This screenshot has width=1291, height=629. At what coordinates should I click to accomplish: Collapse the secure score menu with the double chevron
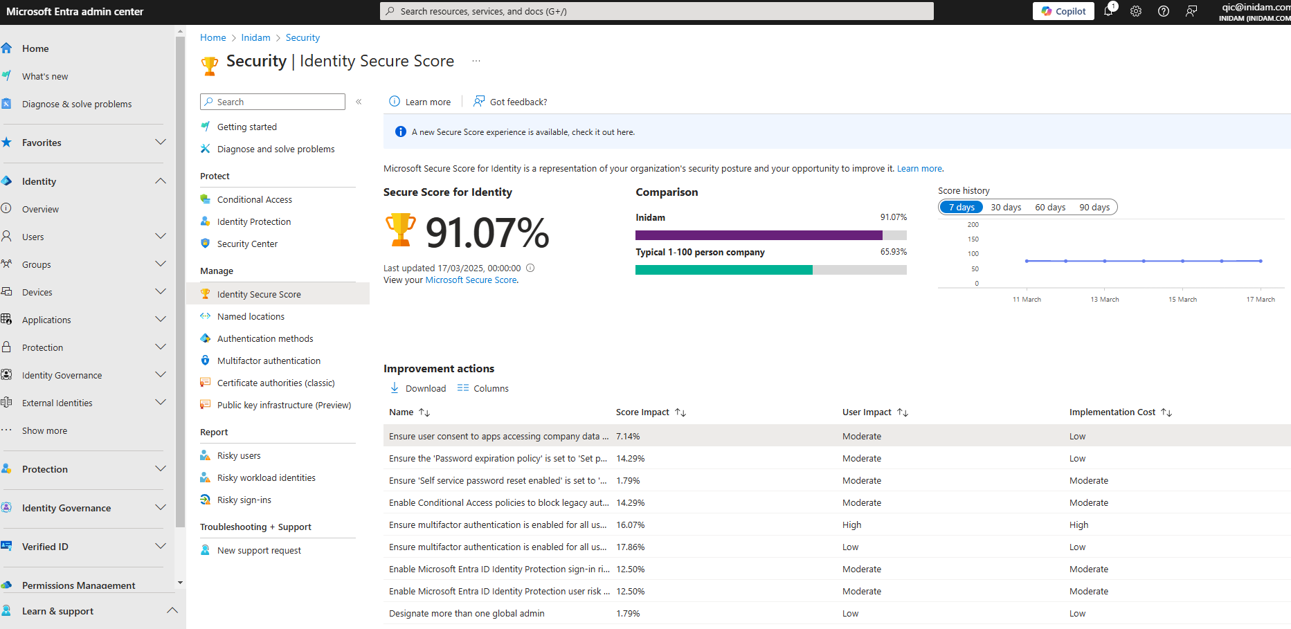[359, 101]
